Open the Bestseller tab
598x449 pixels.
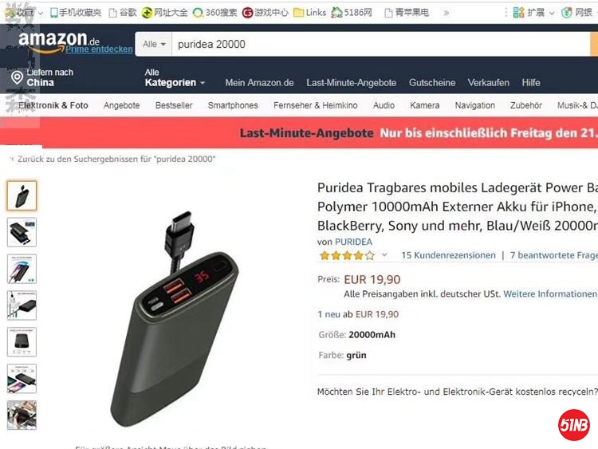[174, 105]
